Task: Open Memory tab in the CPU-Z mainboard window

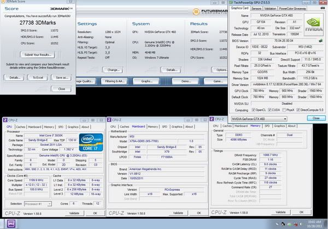Action: pos(153,127)
